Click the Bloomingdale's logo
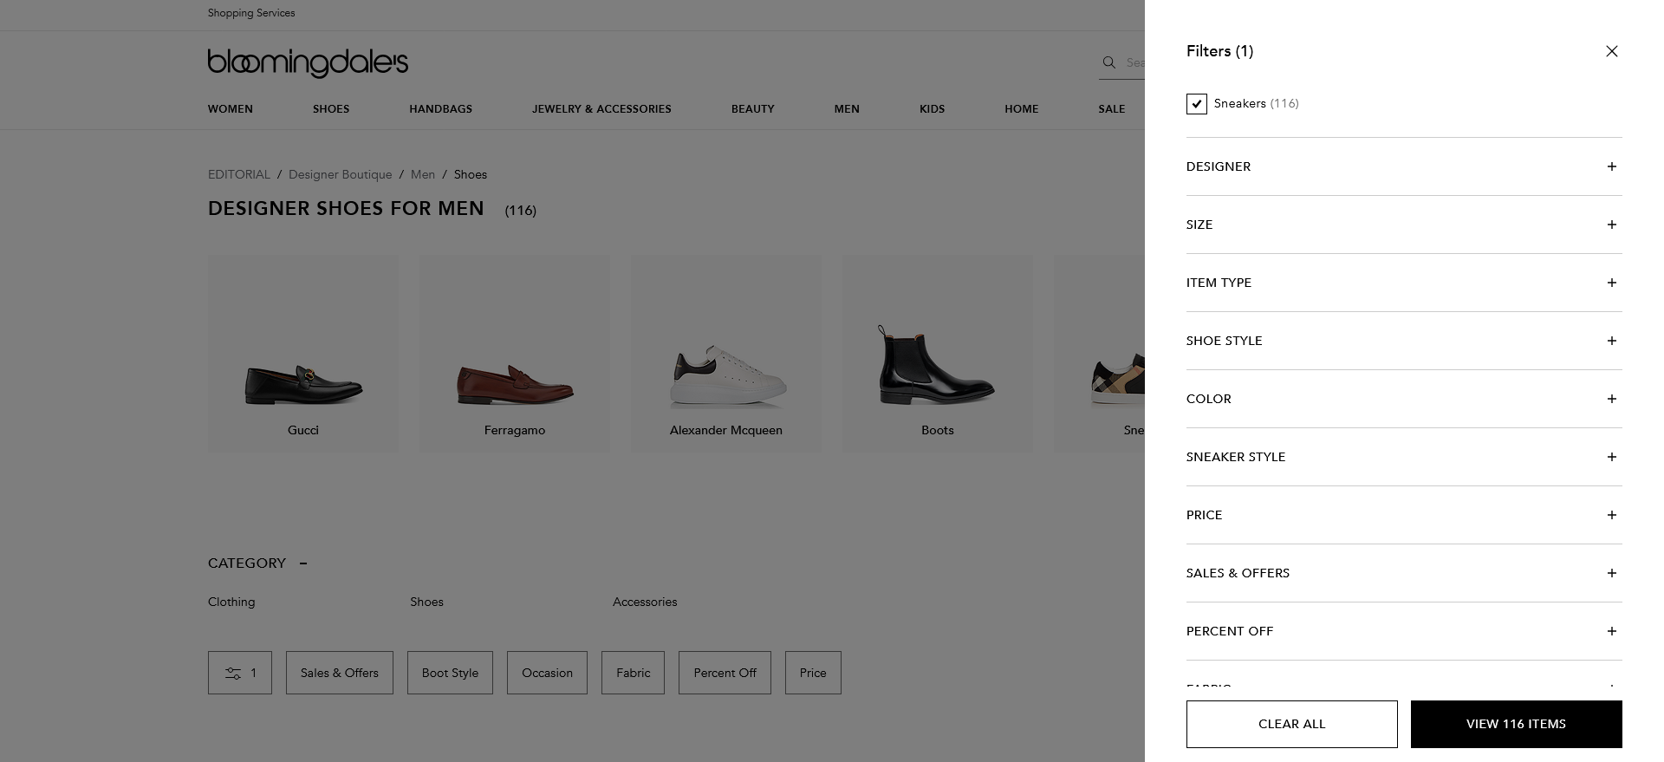The image size is (1664, 762). [x=308, y=63]
